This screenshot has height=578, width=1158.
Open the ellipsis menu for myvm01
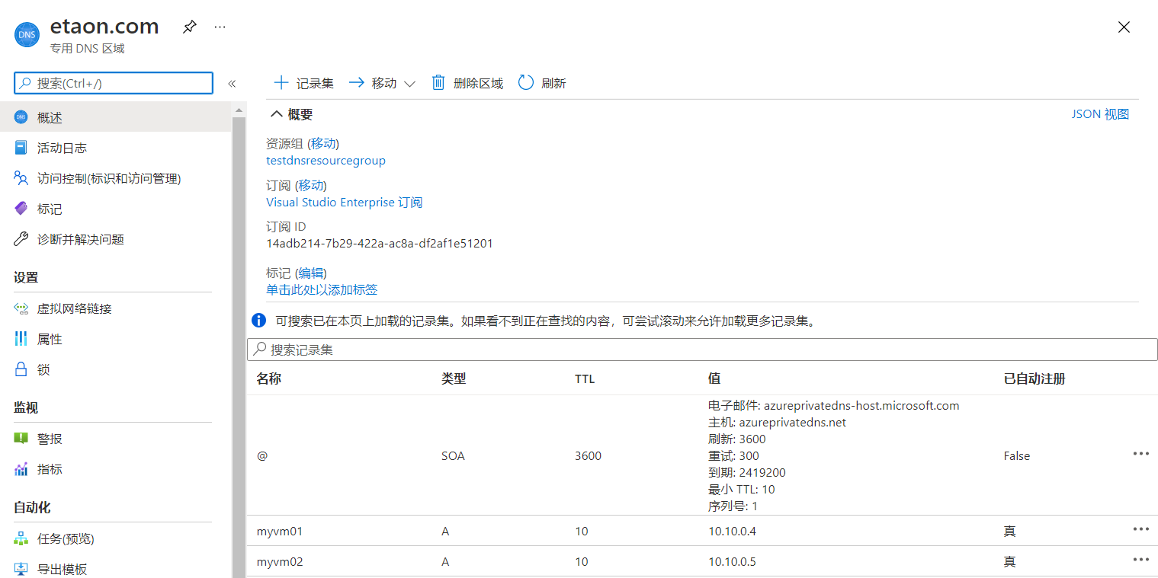[x=1140, y=529]
